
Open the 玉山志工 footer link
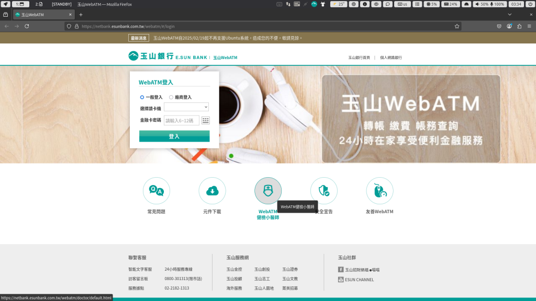click(262, 279)
